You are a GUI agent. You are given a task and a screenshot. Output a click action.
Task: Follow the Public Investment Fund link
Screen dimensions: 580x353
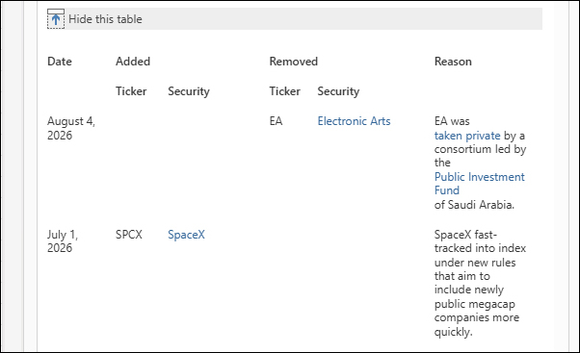(x=480, y=184)
